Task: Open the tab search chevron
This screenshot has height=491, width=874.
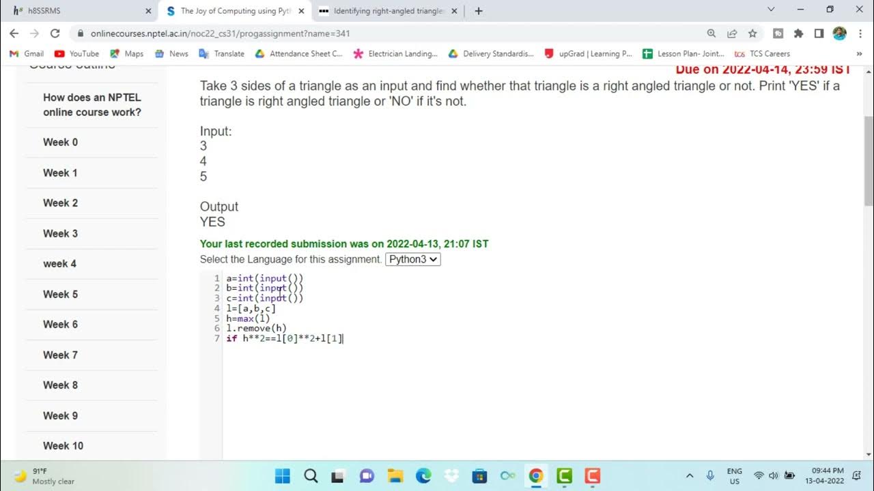Action: tap(771, 10)
